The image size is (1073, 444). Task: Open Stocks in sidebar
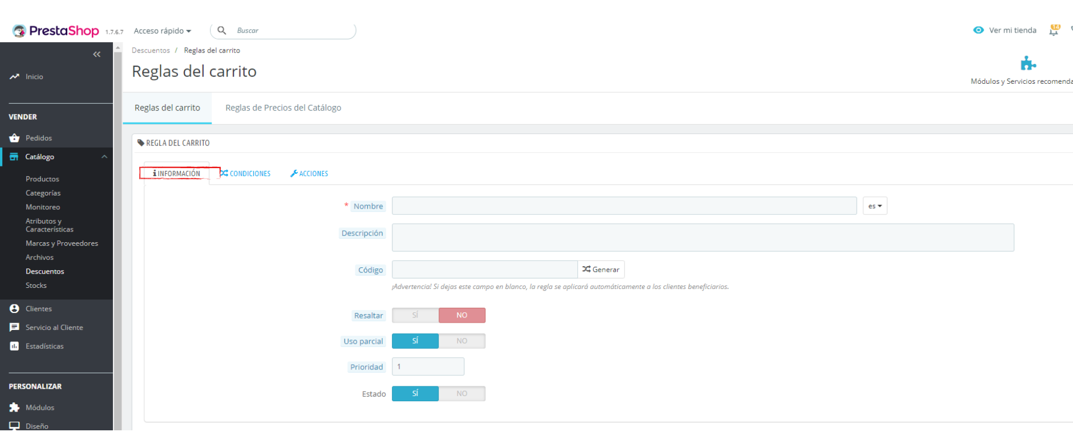pyautogui.click(x=36, y=286)
